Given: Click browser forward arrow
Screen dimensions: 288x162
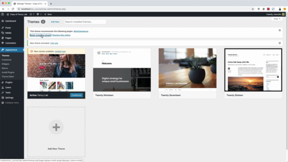Looking at the screenshot, I should [x=8, y=9].
